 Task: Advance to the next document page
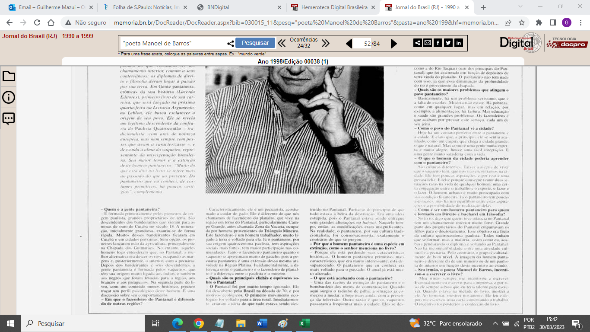(393, 43)
